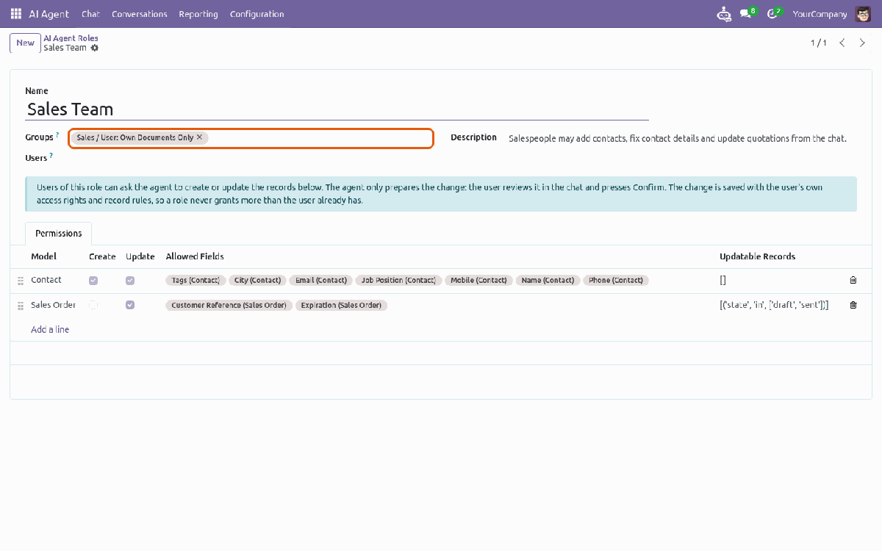882x551 pixels.
Task: Click the Model column header
Action: (43, 256)
